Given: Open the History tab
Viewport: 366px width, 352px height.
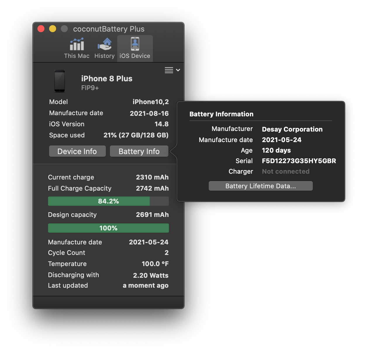Looking at the screenshot, I should (x=104, y=48).
